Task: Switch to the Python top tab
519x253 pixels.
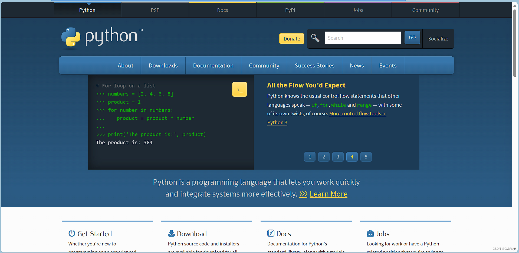Action: tap(87, 10)
